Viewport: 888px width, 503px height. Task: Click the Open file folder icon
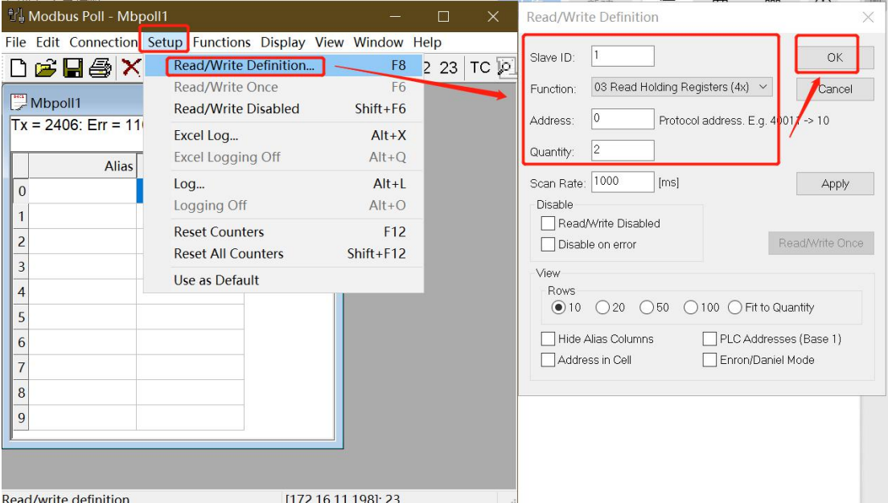(x=46, y=68)
